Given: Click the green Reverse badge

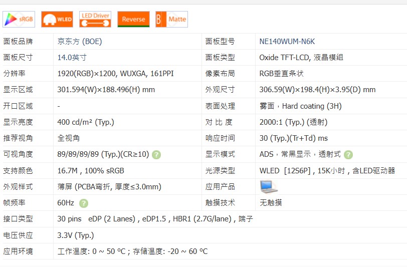Looking at the screenshot, I should click(133, 19).
